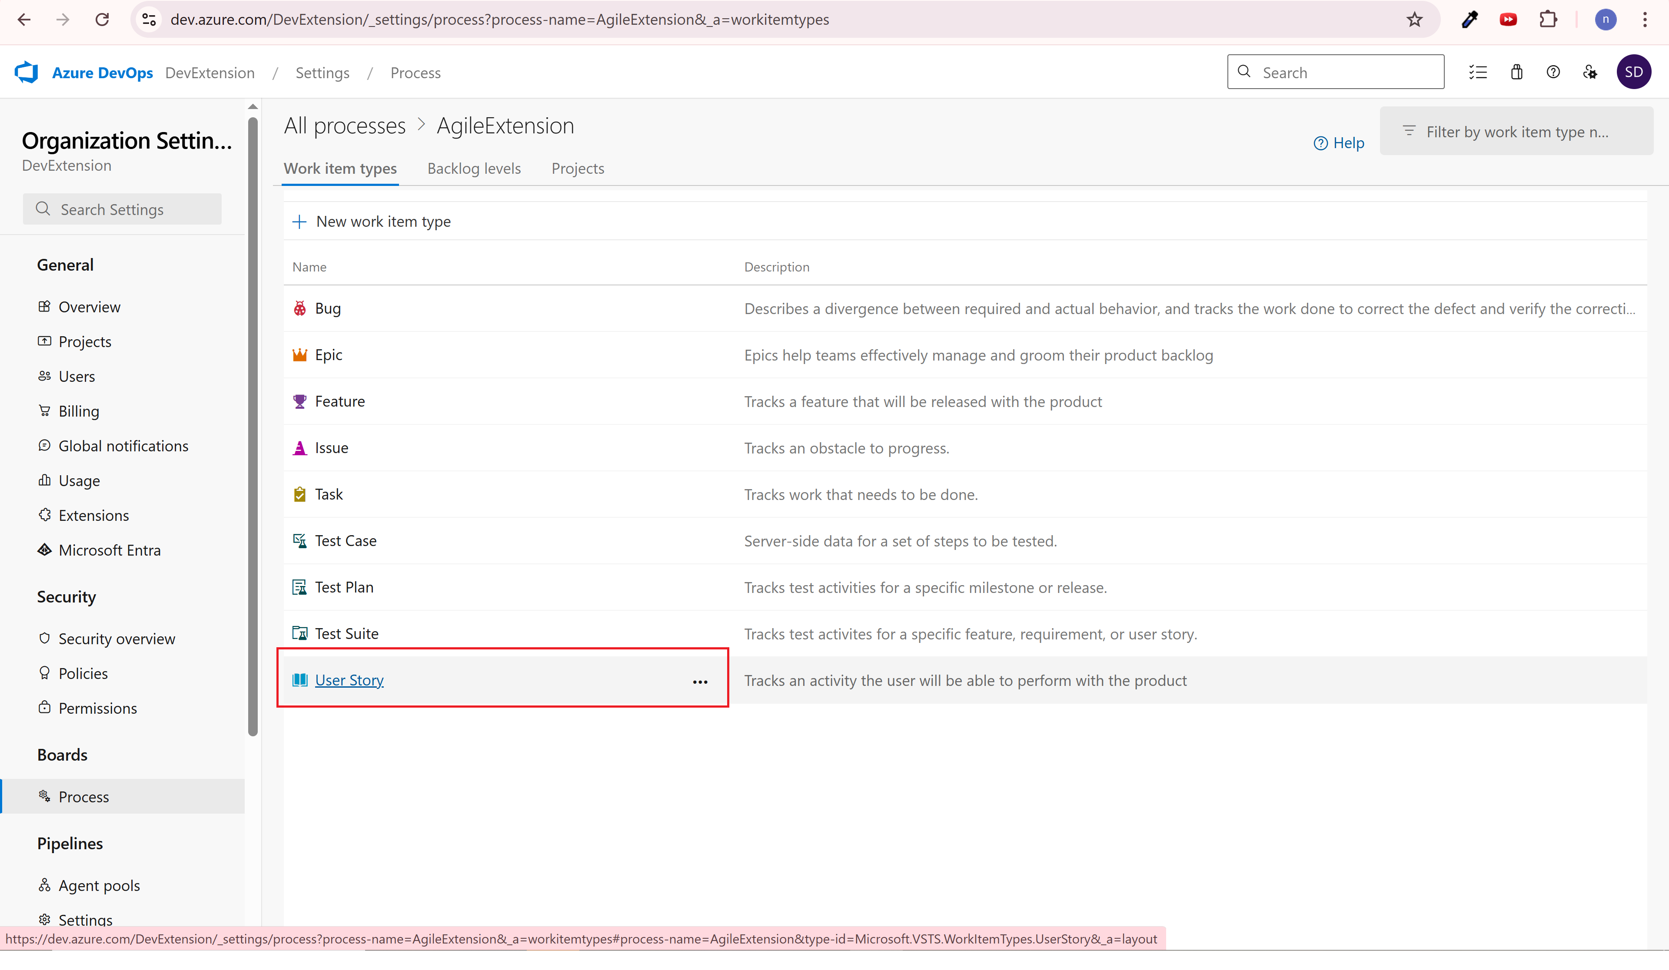Click the header help question mark icon
The image size is (1669, 970).
pyautogui.click(x=1553, y=72)
